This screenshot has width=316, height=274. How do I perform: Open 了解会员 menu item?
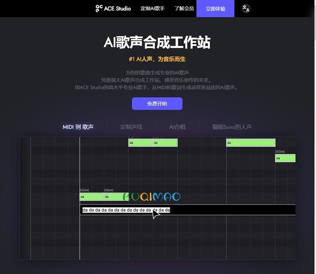pos(184,9)
